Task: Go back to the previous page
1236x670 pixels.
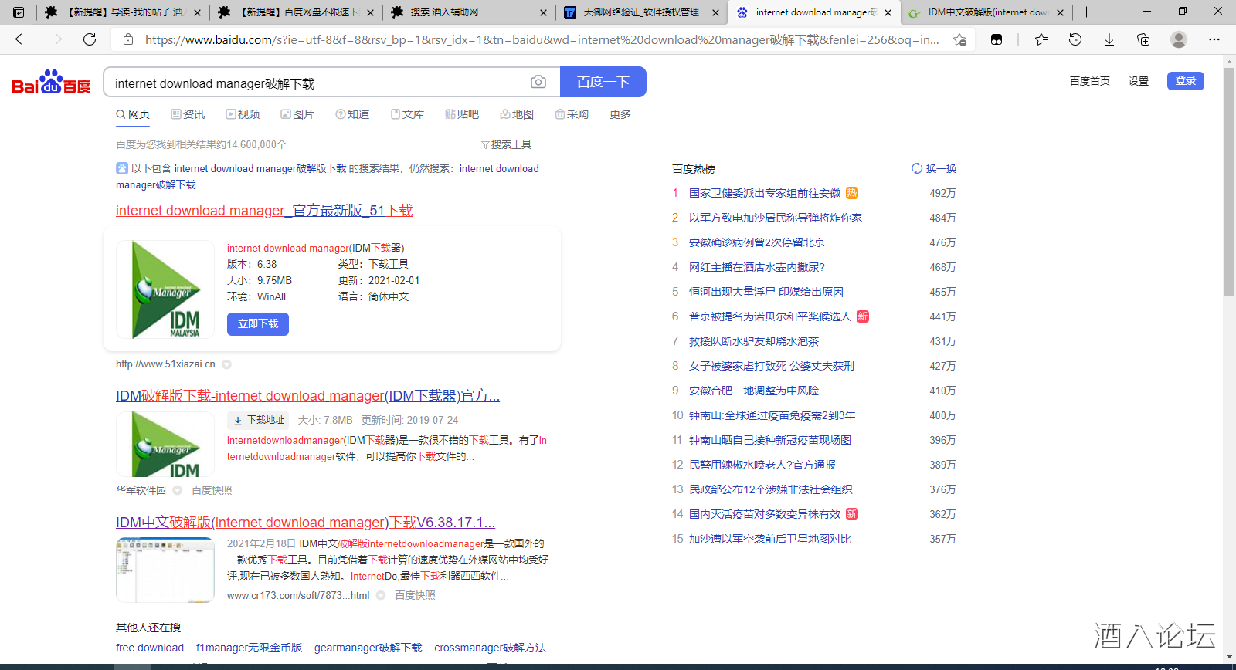Action: (22, 39)
